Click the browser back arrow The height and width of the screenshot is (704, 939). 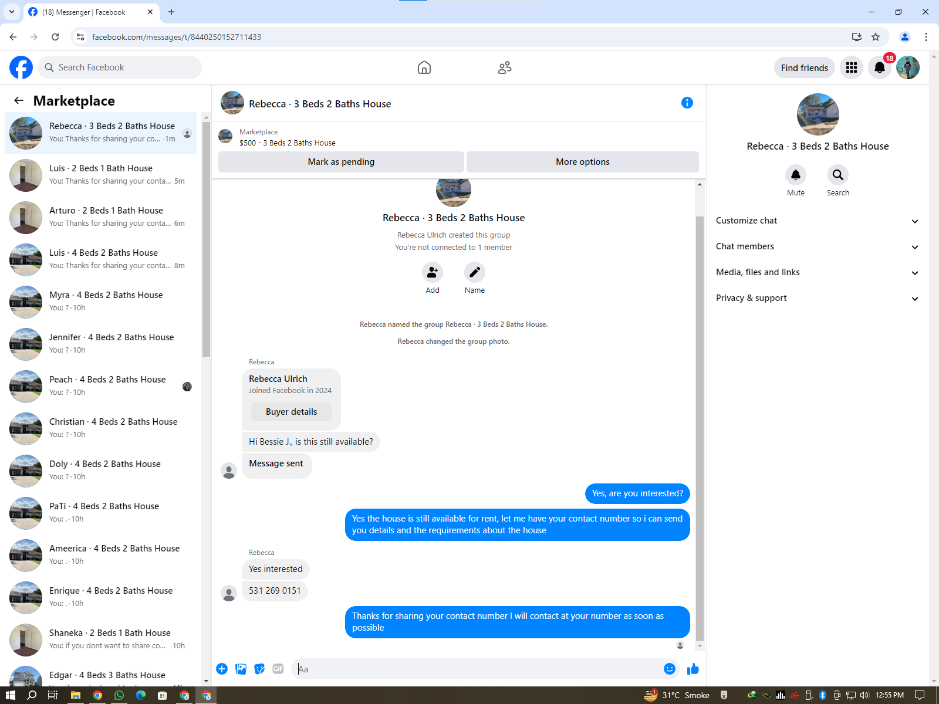point(13,37)
